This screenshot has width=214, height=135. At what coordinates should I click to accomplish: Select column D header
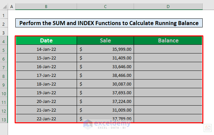168,6
